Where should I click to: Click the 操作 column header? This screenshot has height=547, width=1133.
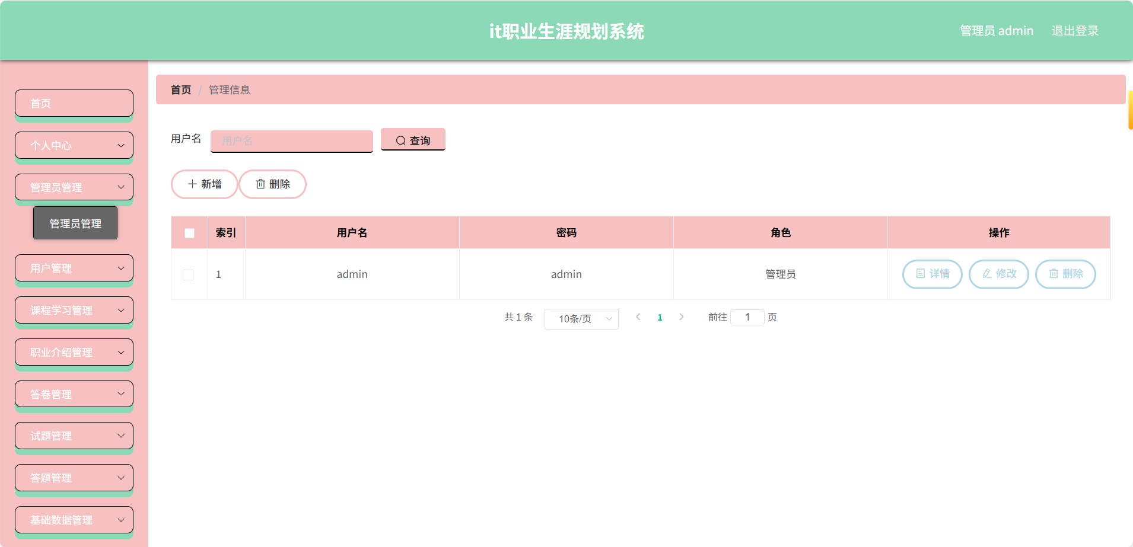pyautogui.click(x=999, y=233)
